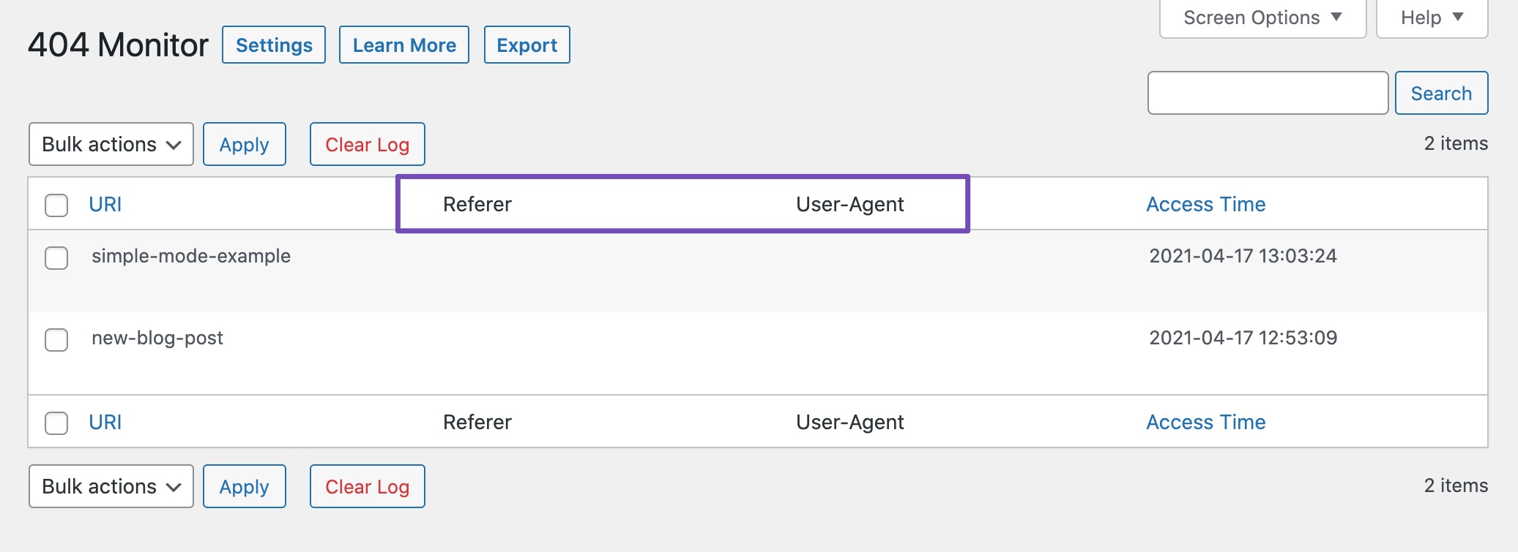This screenshot has width=1518, height=552.
Task: Tick the select-all checkbox in header row
Action: pyautogui.click(x=56, y=205)
